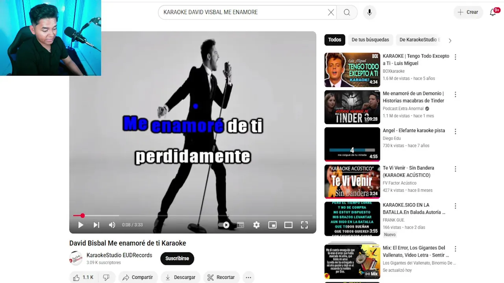Click the search magnifier button
The width and height of the screenshot is (504, 283).
point(347,12)
